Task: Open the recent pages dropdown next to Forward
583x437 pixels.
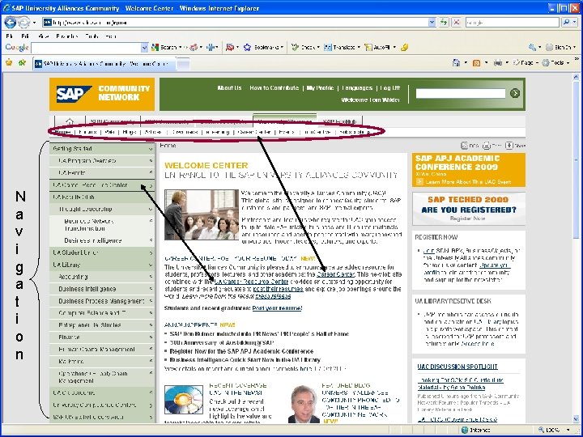Action: click(34, 23)
